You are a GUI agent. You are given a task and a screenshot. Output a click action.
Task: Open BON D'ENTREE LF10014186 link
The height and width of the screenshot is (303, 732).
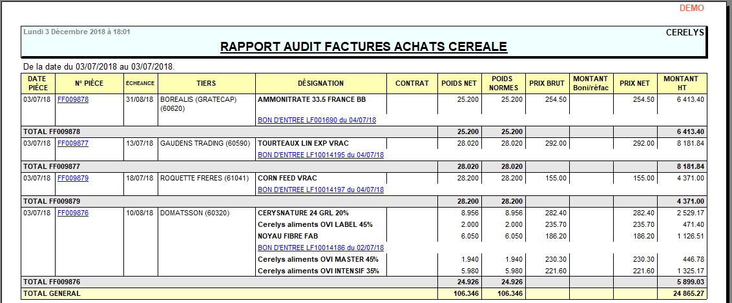tap(320, 248)
